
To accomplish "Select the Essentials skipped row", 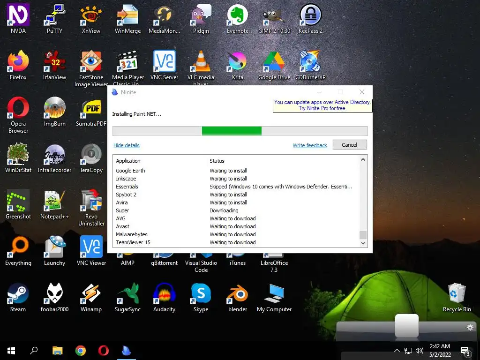I will click(236, 187).
